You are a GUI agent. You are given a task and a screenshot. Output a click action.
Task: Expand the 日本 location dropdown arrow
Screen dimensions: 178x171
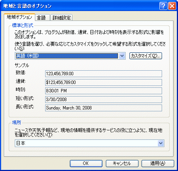[161, 143]
